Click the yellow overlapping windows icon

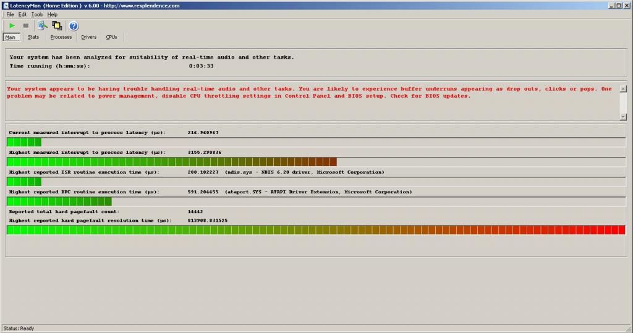57,25
